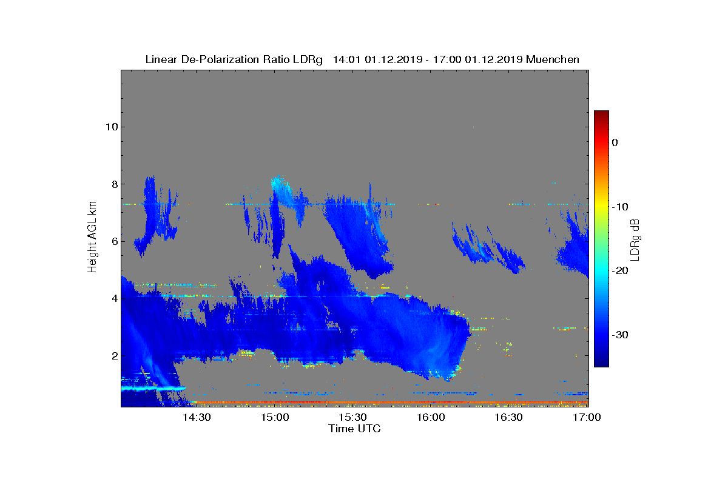Click the colorbar value -30

[619, 335]
